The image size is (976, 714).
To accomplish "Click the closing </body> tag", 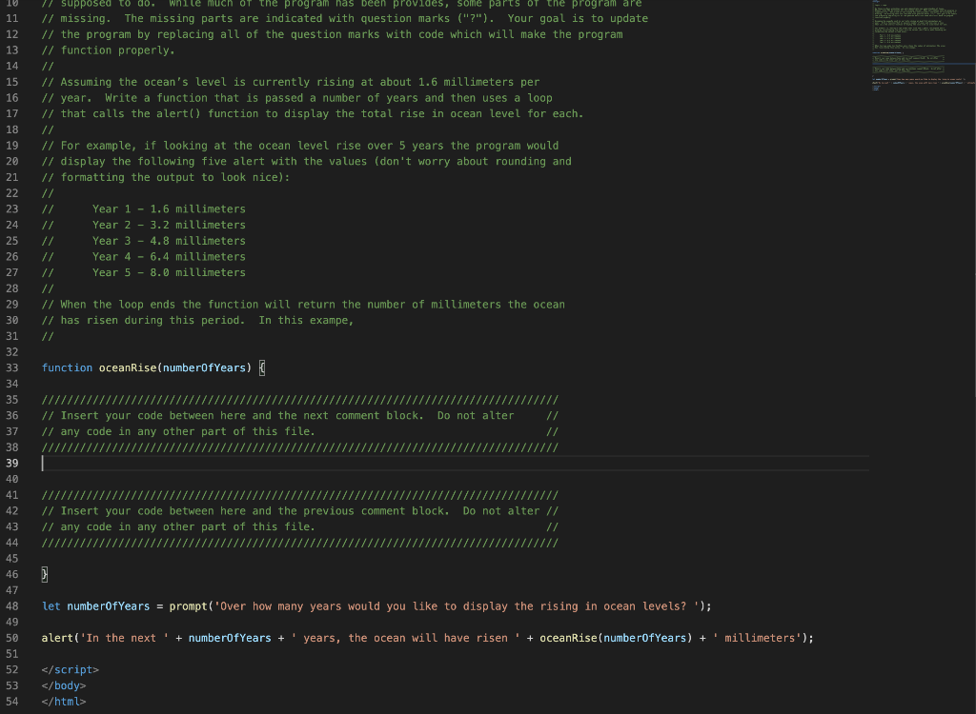I will pos(64,685).
